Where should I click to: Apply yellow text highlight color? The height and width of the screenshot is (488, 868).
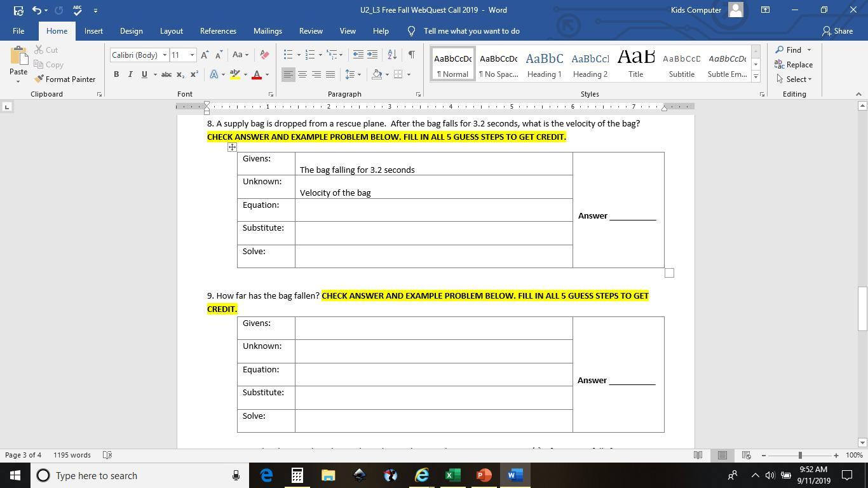pos(235,75)
